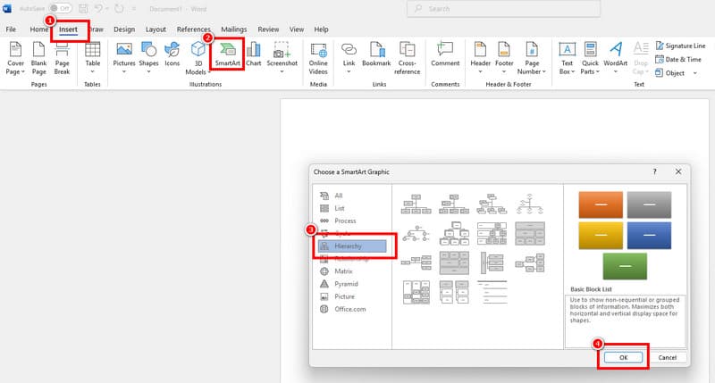Screen dimensions: 715x383
Task: Click the Object icon
Action: (660, 73)
